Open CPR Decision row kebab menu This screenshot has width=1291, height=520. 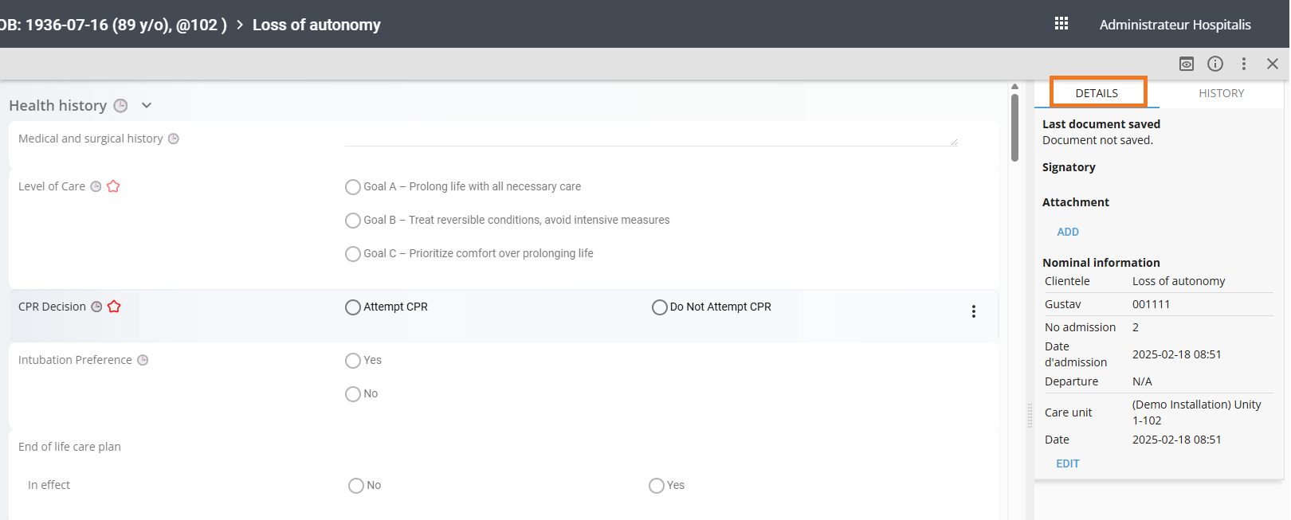point(973,311)
